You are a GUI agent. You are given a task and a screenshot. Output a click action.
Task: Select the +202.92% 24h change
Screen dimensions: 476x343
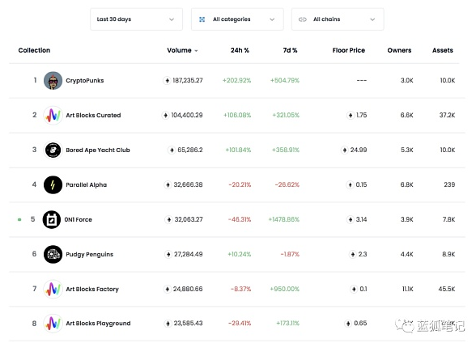[236, 81]
